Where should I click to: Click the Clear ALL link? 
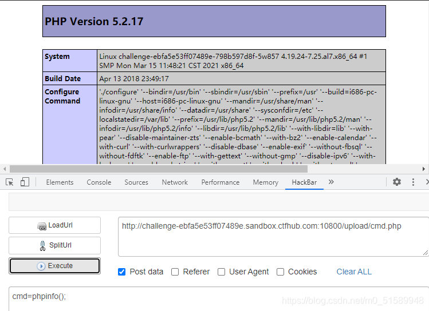pos(354,272)
